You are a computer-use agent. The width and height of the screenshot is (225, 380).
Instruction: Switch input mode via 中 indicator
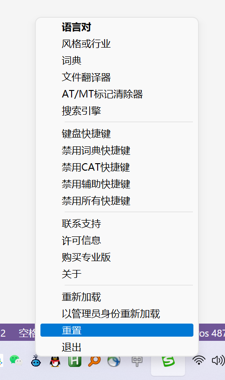pyautogui.click(x=137, y=361)
